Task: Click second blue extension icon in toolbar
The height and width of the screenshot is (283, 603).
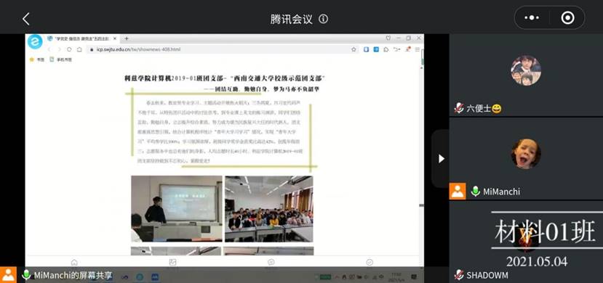Action: [376, 49]
